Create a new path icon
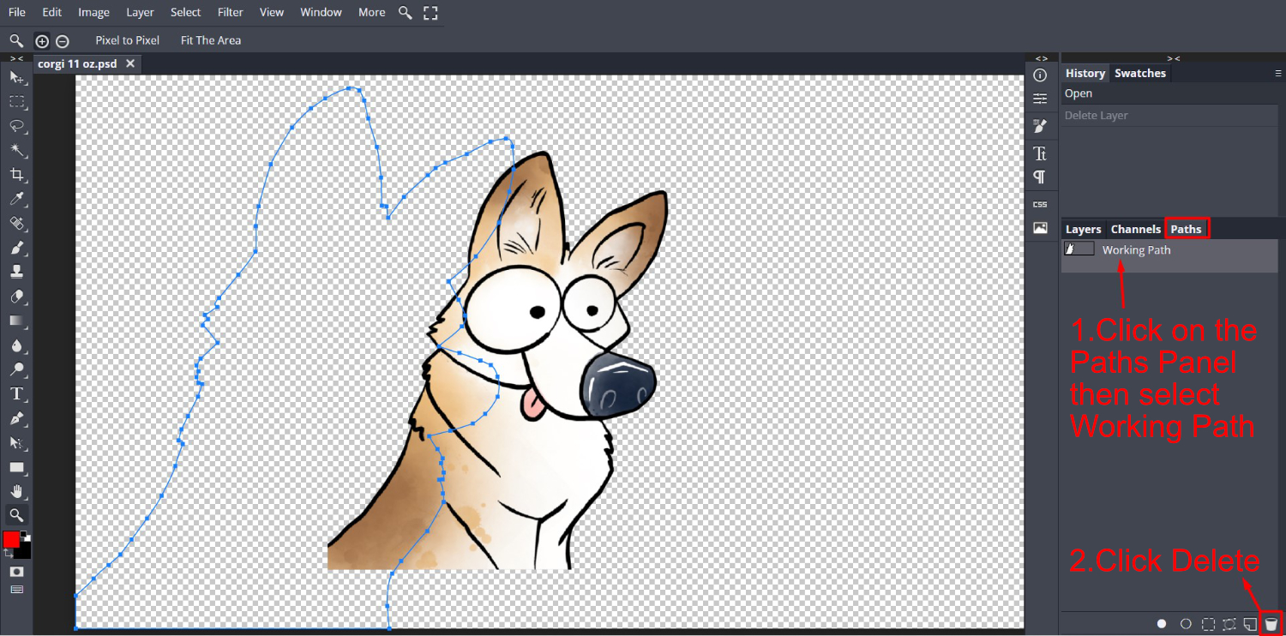1286x636 pixels. pos(1251,624)
